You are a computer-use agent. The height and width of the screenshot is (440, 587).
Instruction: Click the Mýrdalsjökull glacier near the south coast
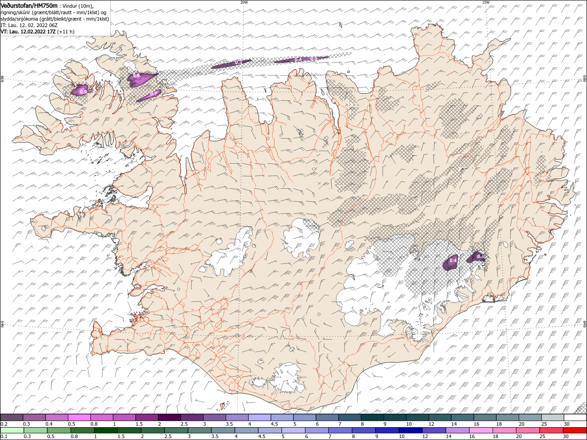point(287,378)
